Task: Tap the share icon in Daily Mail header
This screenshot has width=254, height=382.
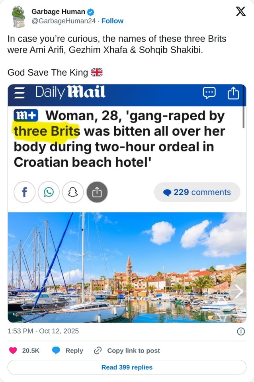Action: point(233,93)
